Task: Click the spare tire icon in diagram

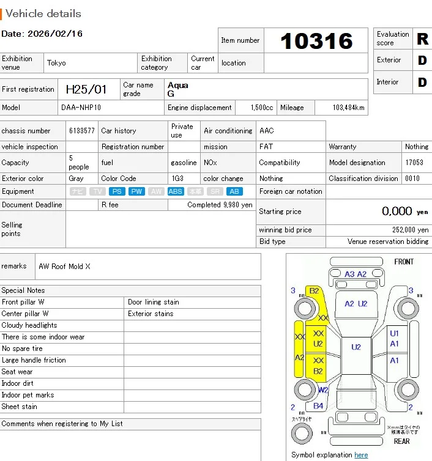Action: pyautogui.click(x=302, y=433)
